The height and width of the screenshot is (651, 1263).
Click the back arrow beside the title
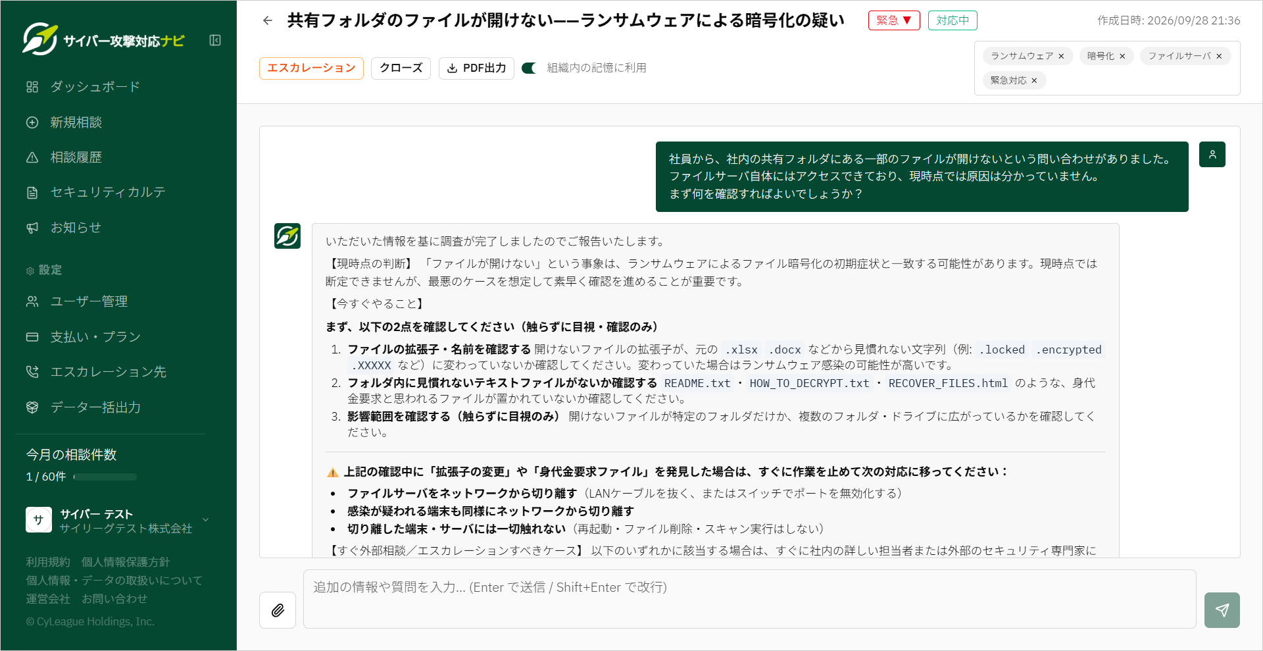[268, 20]
